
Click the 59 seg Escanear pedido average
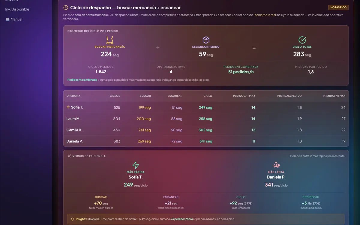(206, 54)
